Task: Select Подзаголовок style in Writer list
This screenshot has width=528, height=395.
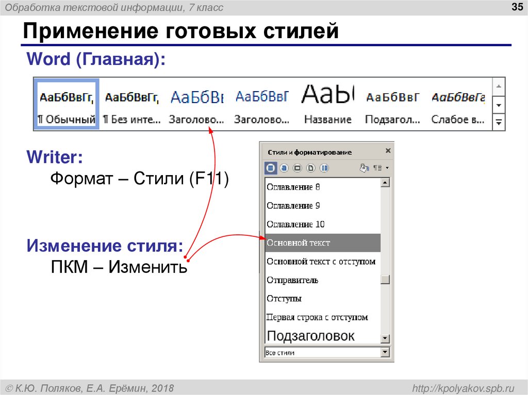Action: 323,335
